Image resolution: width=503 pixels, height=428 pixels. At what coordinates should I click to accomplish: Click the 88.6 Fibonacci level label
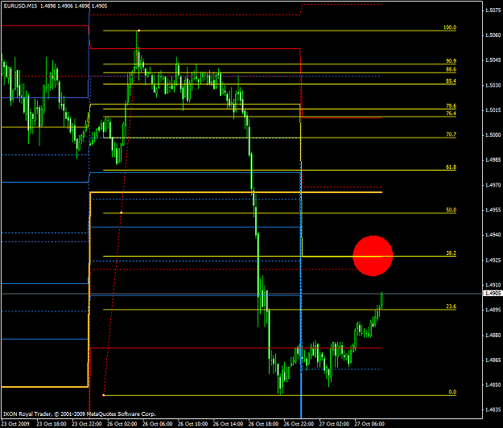tap(451, 69)
